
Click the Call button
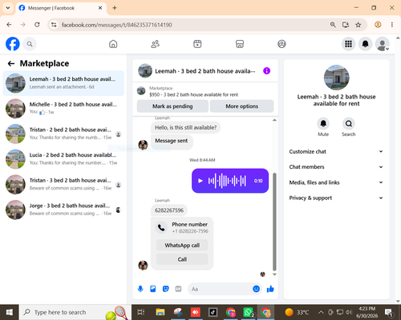click(x=182, y=259)
